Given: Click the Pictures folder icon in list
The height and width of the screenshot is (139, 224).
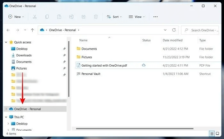Looking at the screenshot, I should [x=78, y=57].
